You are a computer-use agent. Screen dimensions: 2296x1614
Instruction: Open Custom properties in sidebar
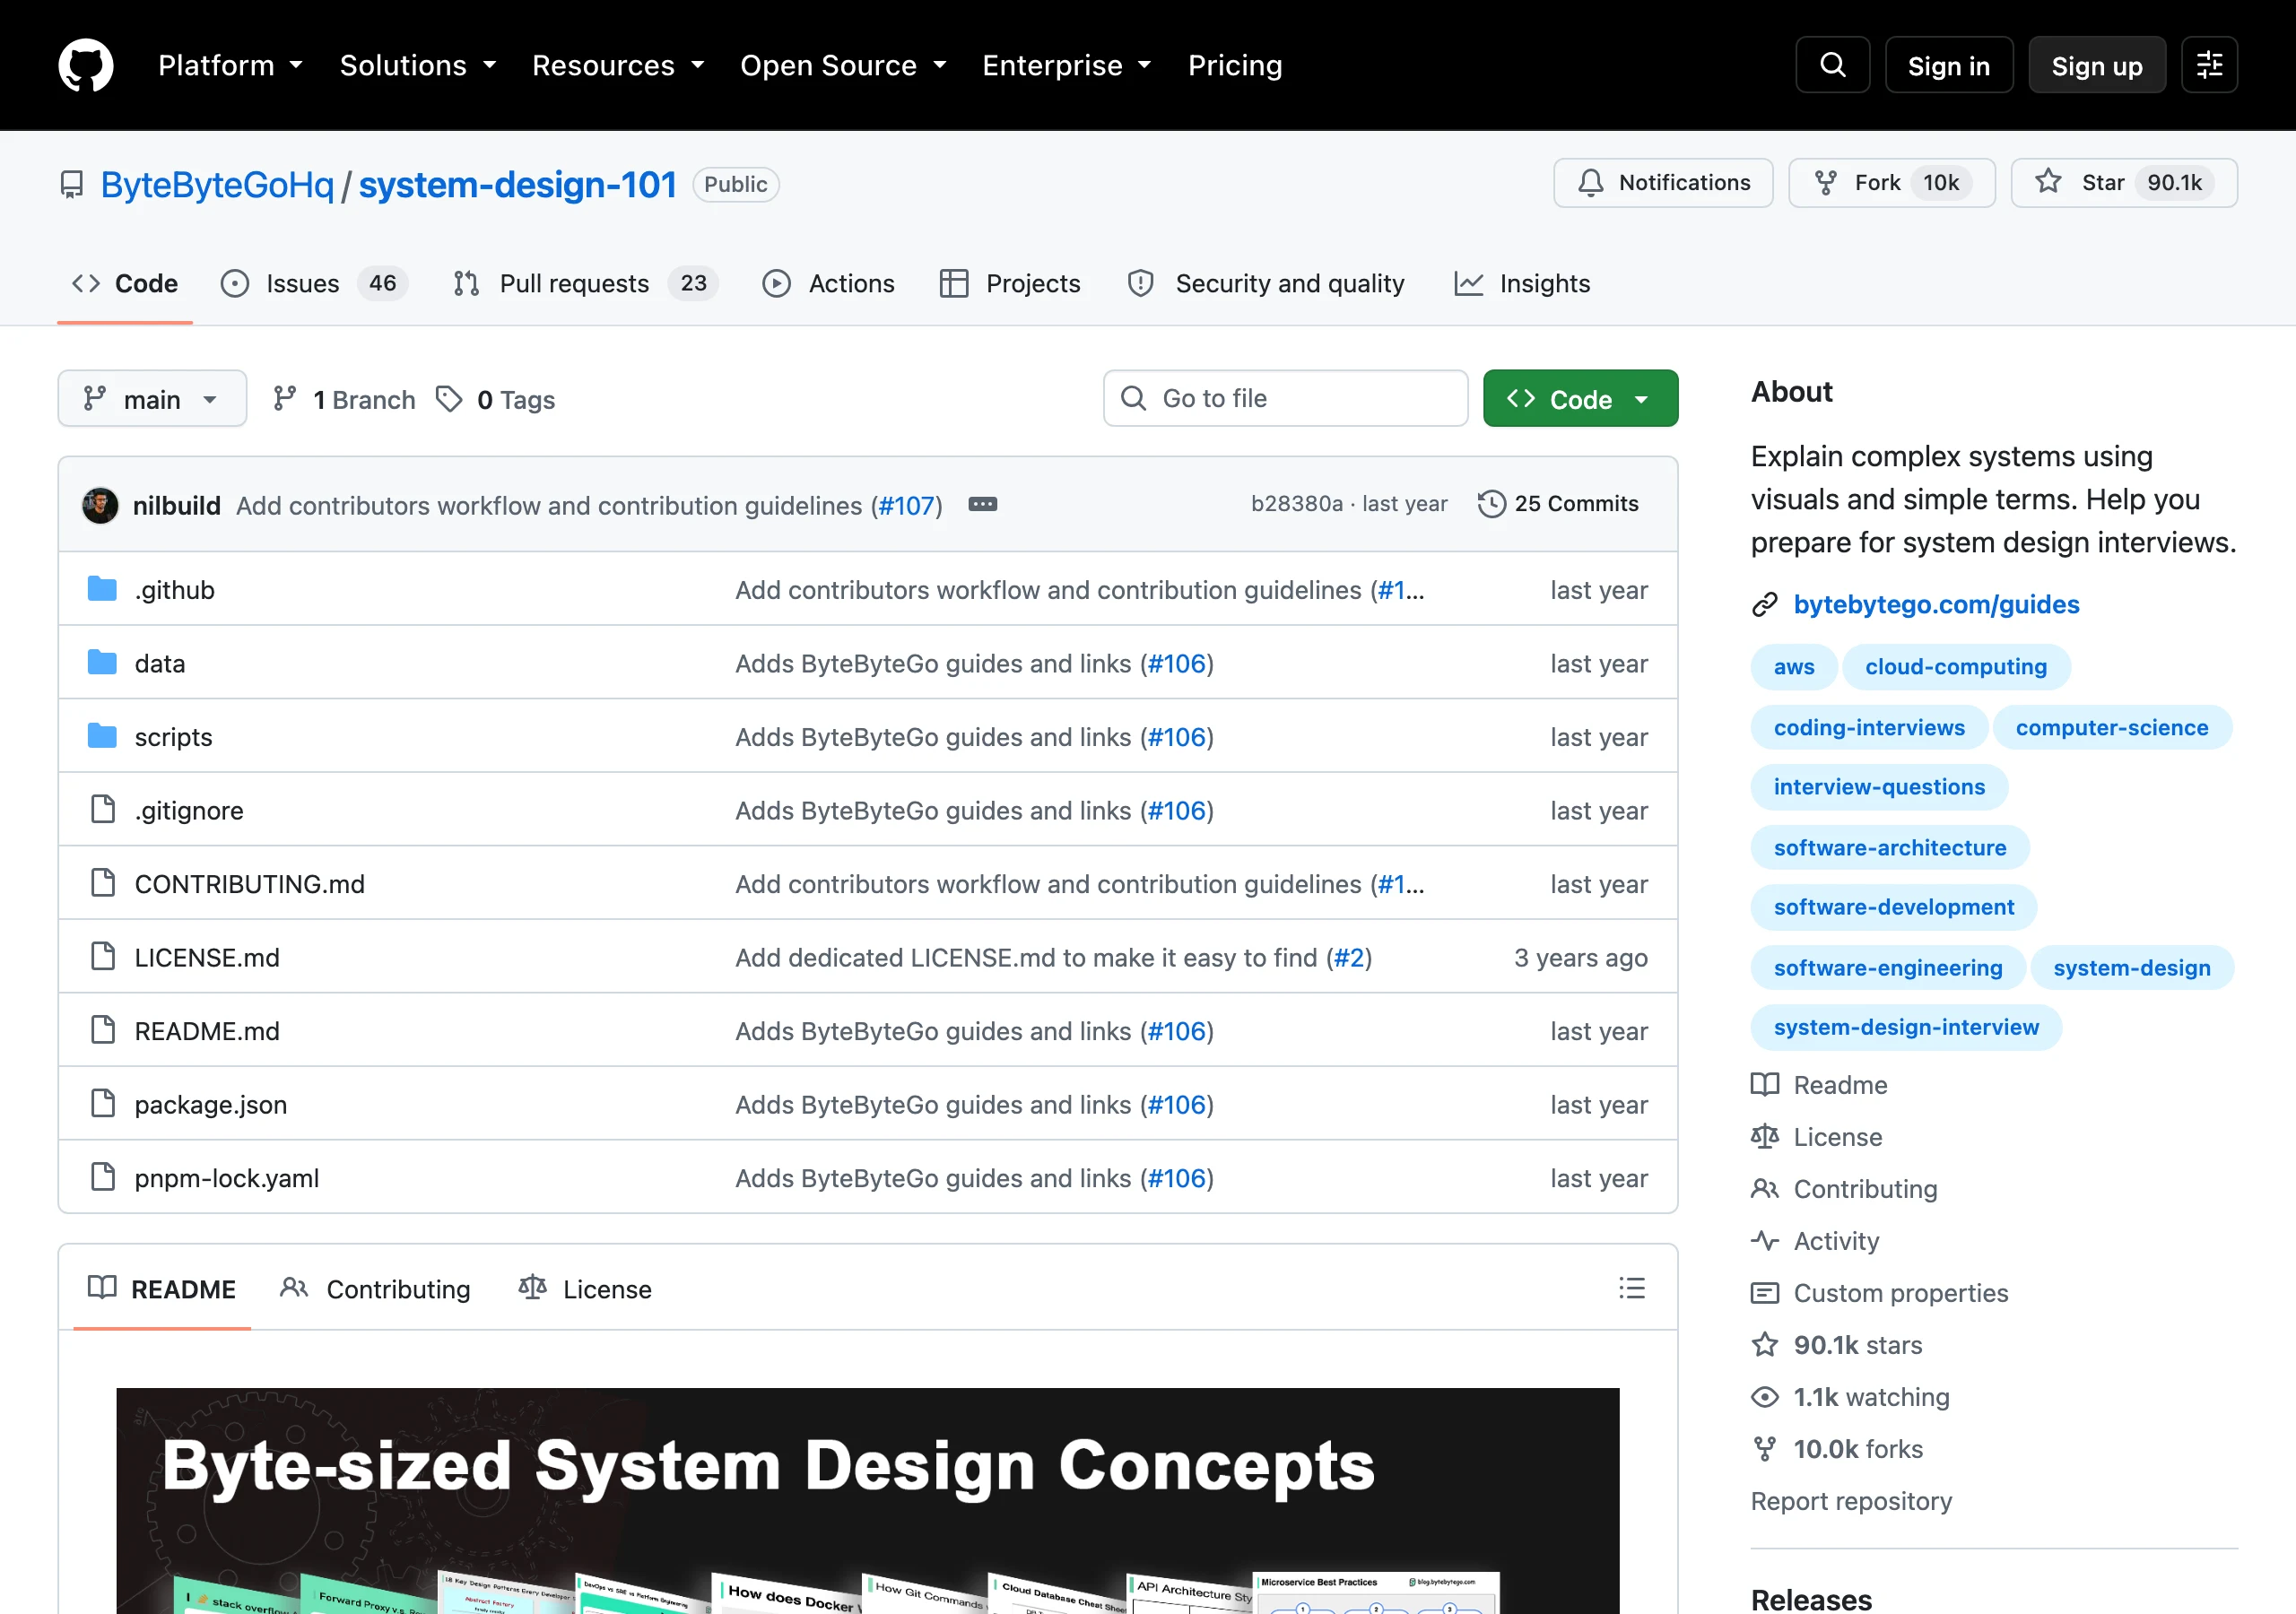point(1880,1293)
